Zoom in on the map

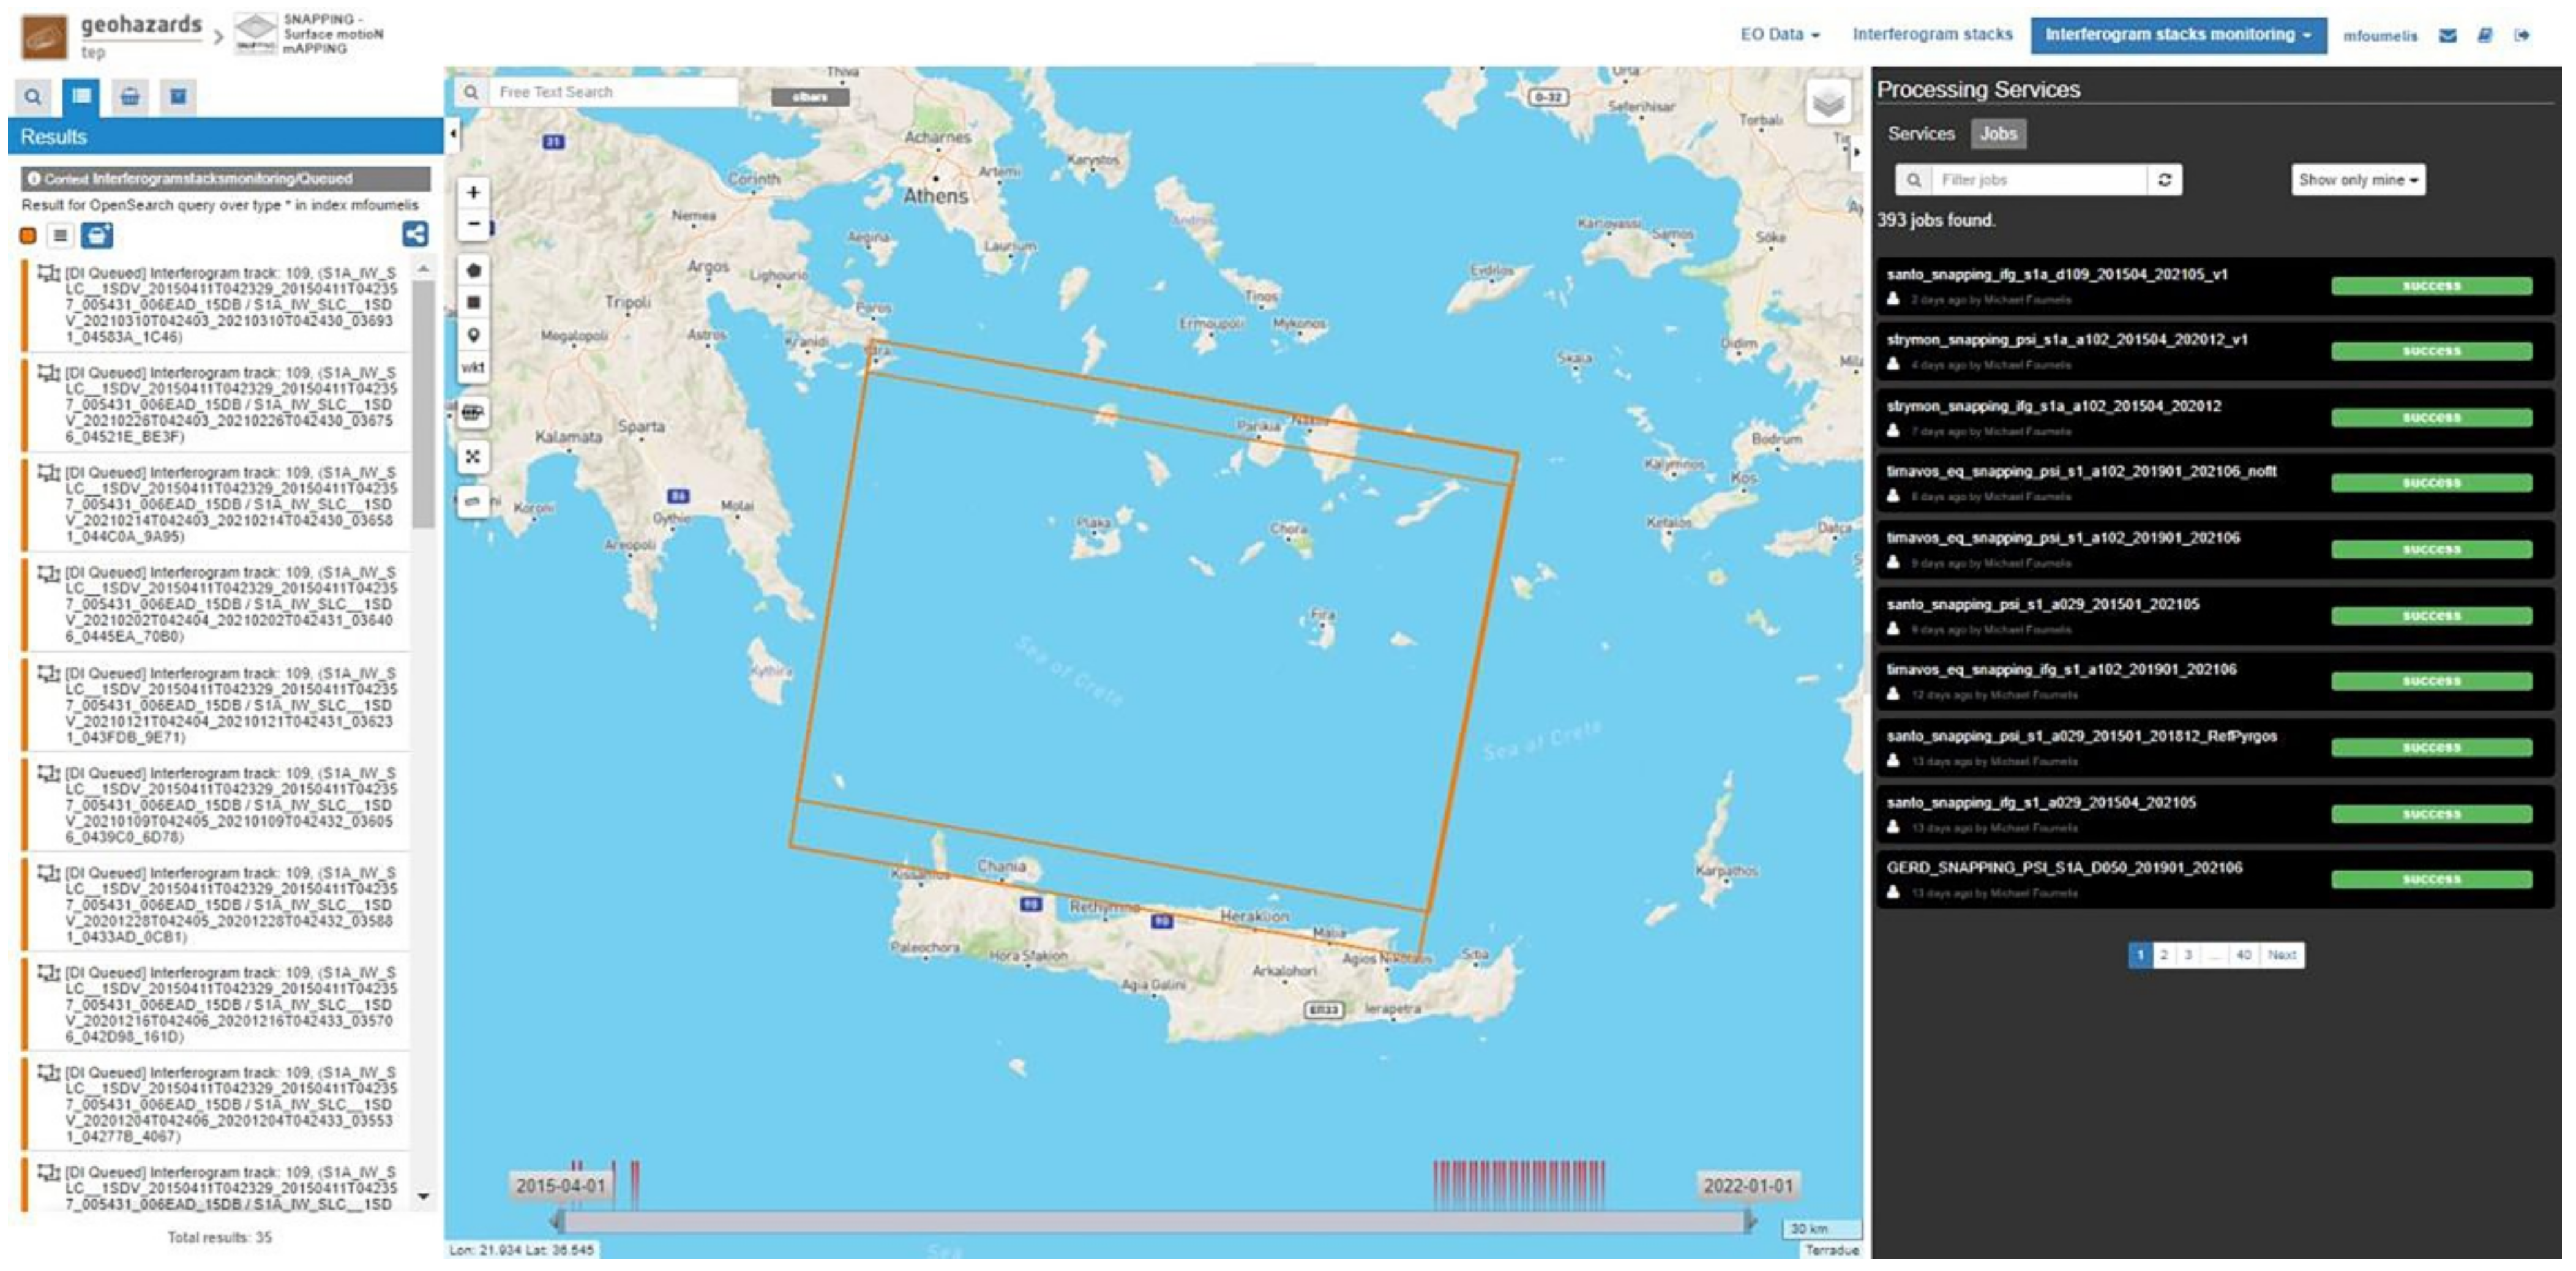[473, 192]
